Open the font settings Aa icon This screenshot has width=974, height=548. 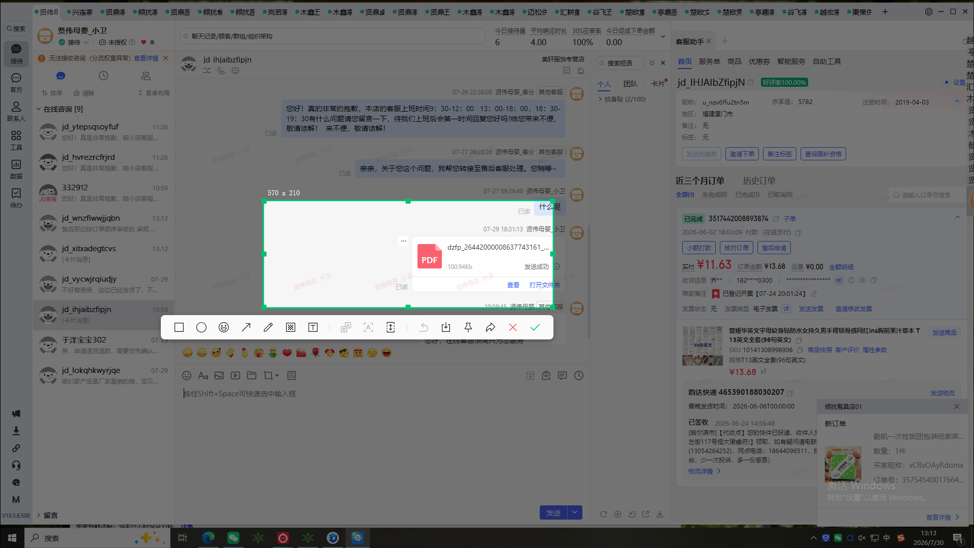pos(203,375)
